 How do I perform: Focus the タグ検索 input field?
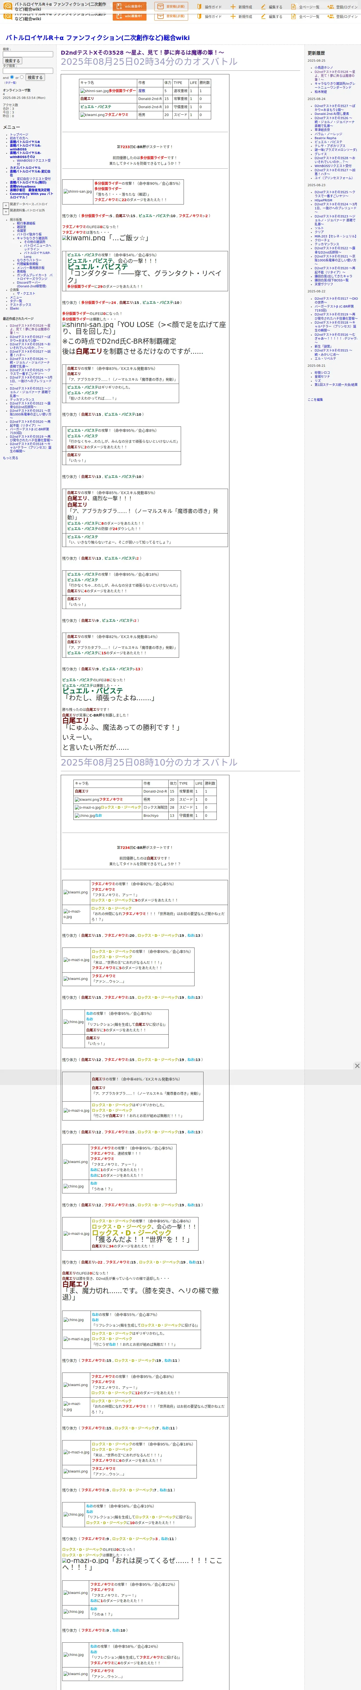[28, 71]
